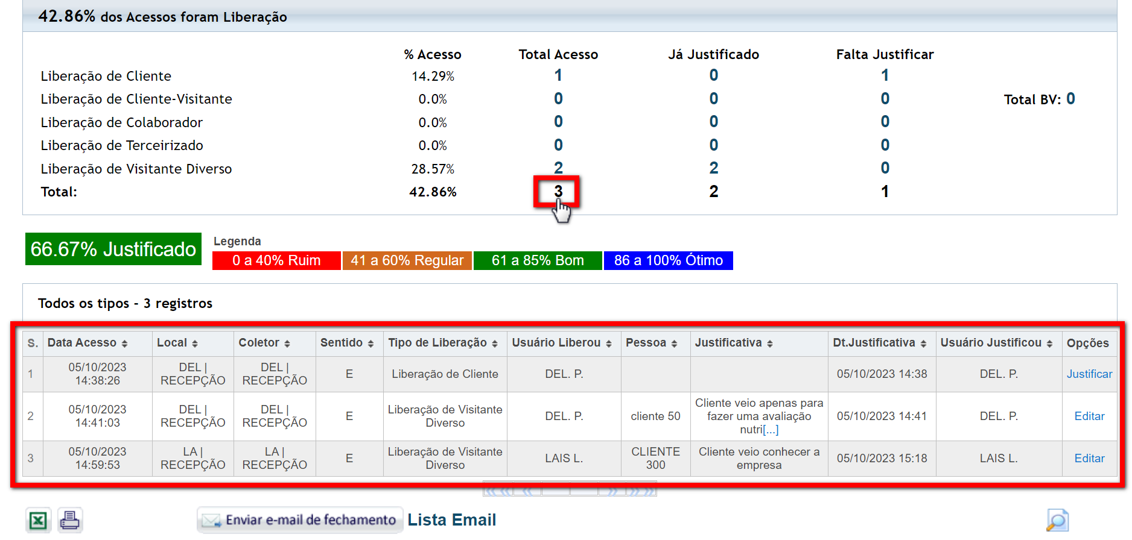Sort by Usuário Liberou column arrows
This screenshot has width=1132, height=540.
tap(609, 344)
